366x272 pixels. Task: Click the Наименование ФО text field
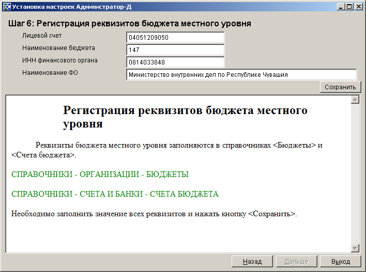click(x=241, y=75)
